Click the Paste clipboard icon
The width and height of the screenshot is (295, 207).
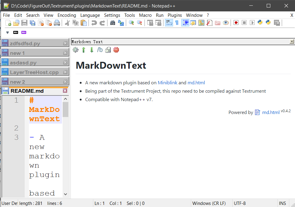point(84,23)
